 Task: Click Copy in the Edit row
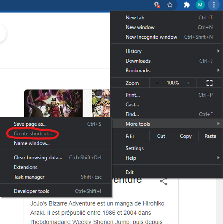(186, 136)
